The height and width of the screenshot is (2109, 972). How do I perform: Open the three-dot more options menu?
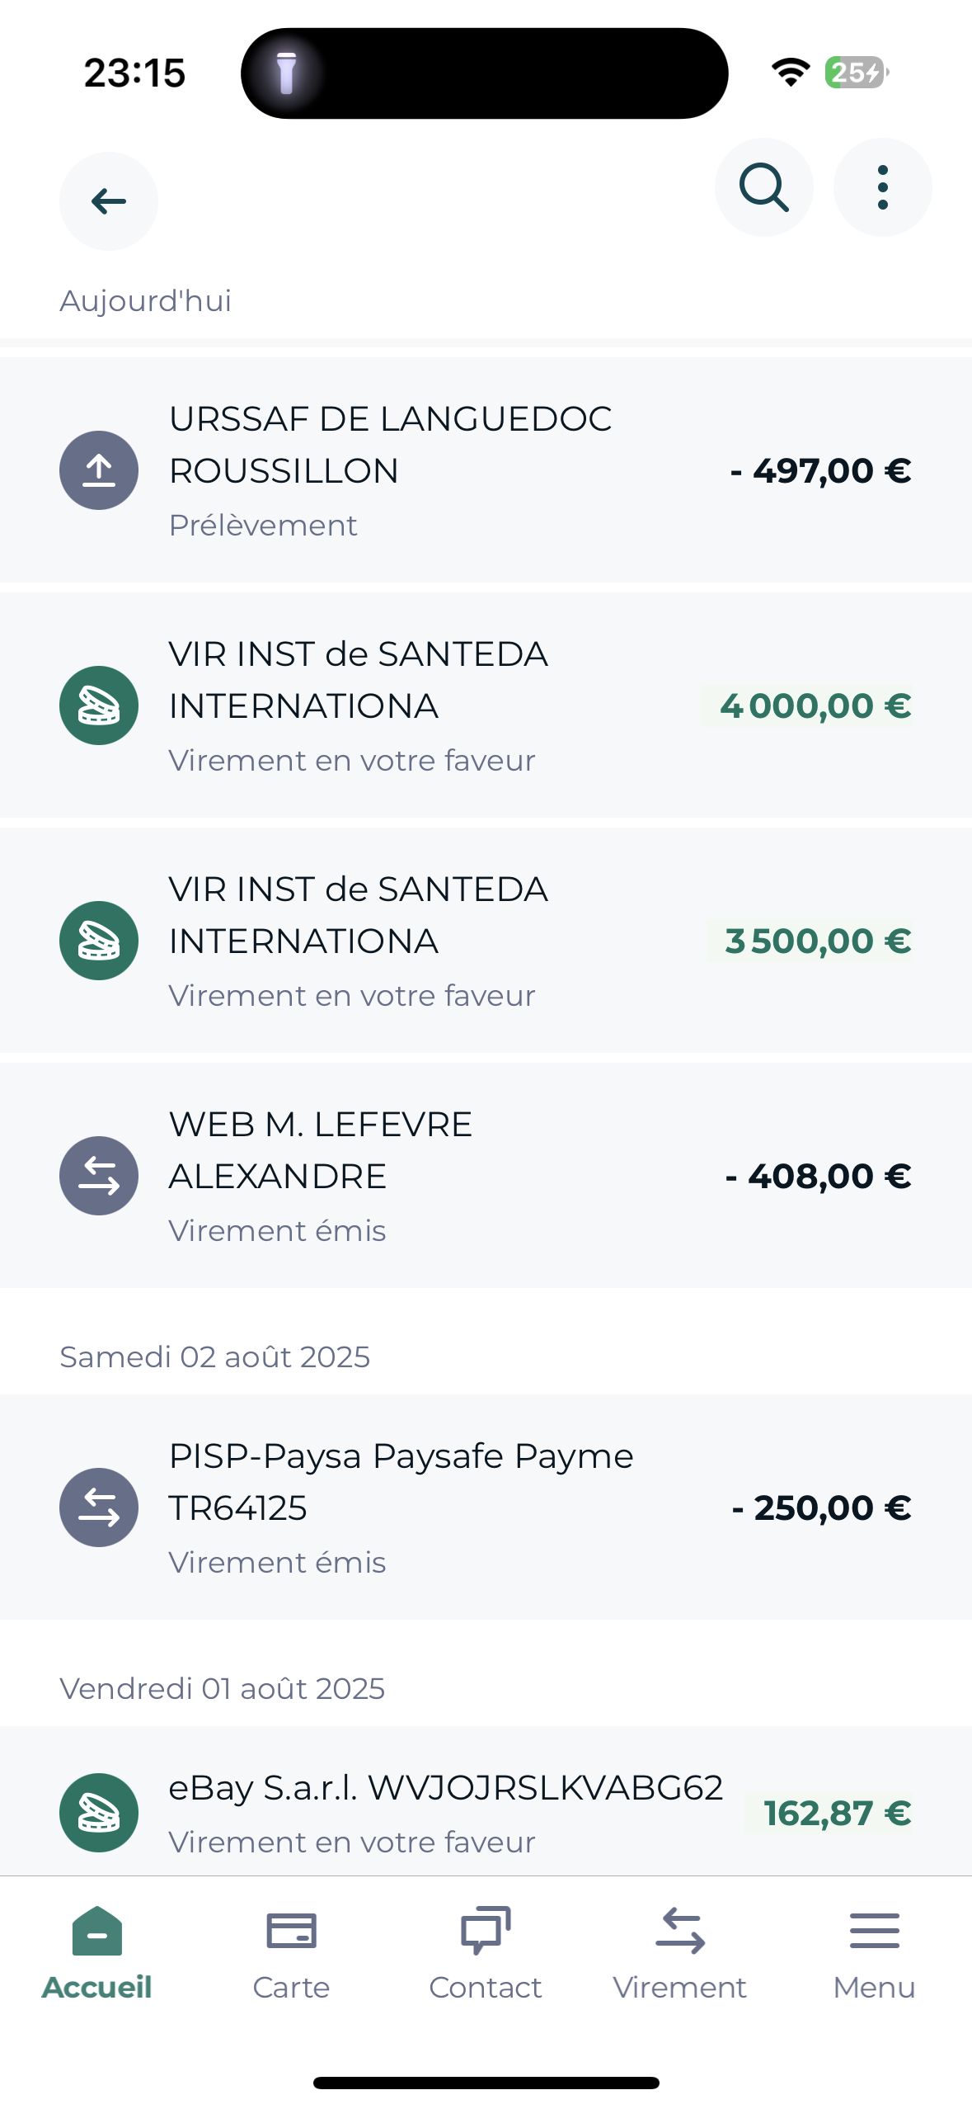coord(882,188)
